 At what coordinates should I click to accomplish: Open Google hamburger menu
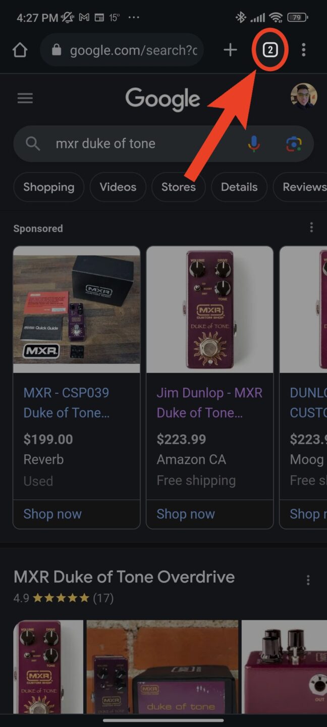coord(25,98)
